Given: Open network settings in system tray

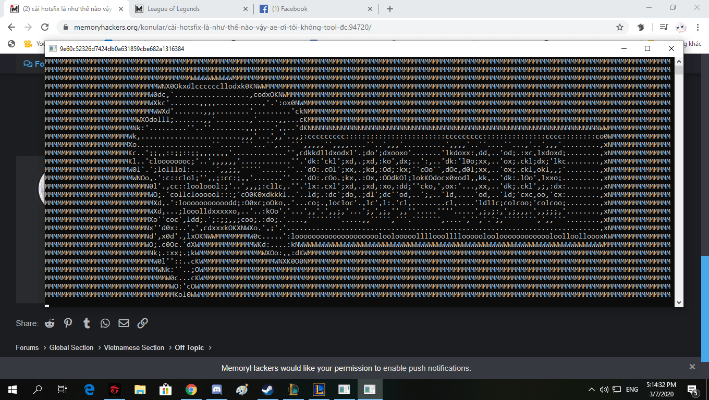Looking at the screenshot, I should pyautogui.click(x=617, y=390).
